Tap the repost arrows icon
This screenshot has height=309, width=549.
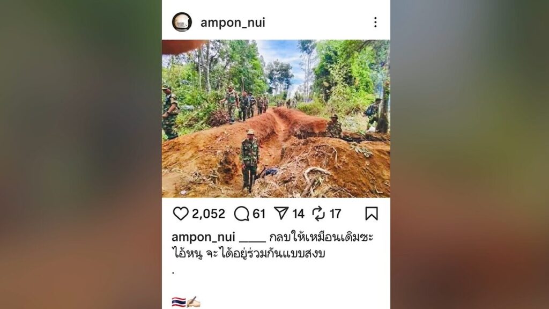(x=318, y=214)
